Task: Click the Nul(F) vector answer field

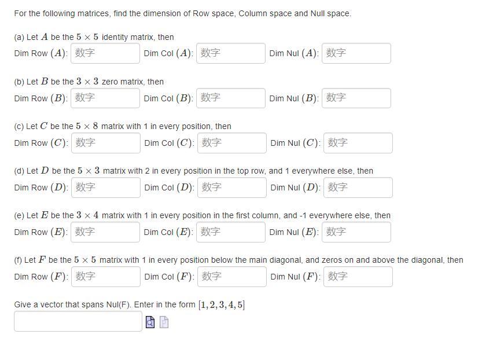Action: 77,321
